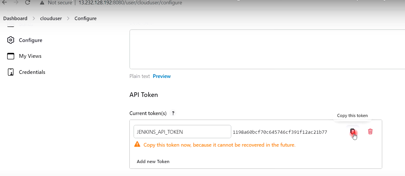The width and height of the screenshot is (405, 176).
Task: Open Preview of description
Action: coord(162,76)
